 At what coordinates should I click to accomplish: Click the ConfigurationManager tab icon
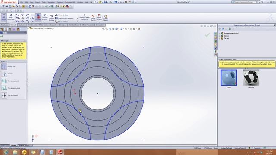[10, 29]
